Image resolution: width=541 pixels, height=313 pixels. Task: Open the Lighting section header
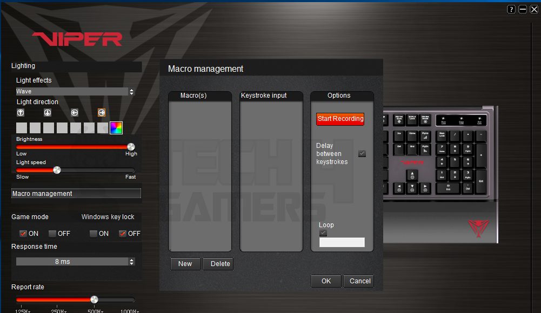coord(76,66)
